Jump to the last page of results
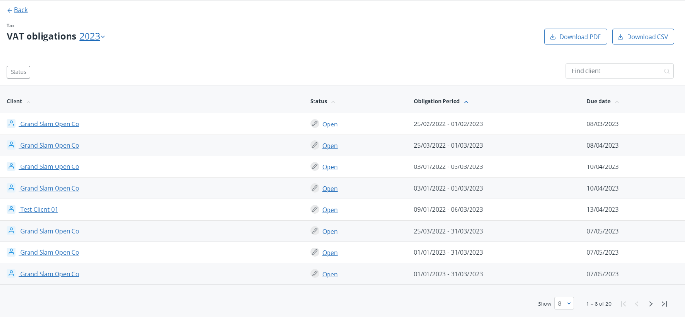 click(x=664, y=304)
